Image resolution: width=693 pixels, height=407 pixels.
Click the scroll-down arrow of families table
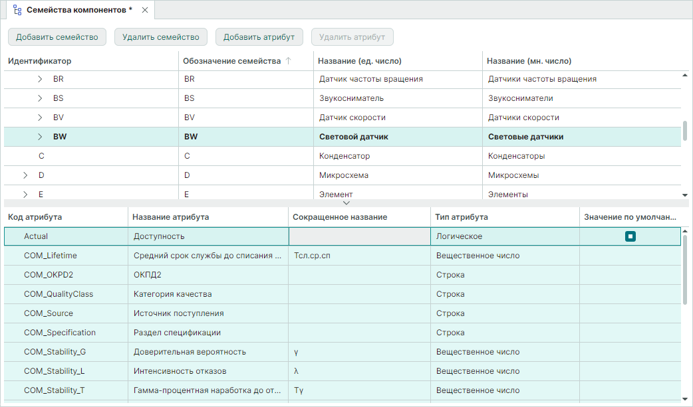coord(685,195)
